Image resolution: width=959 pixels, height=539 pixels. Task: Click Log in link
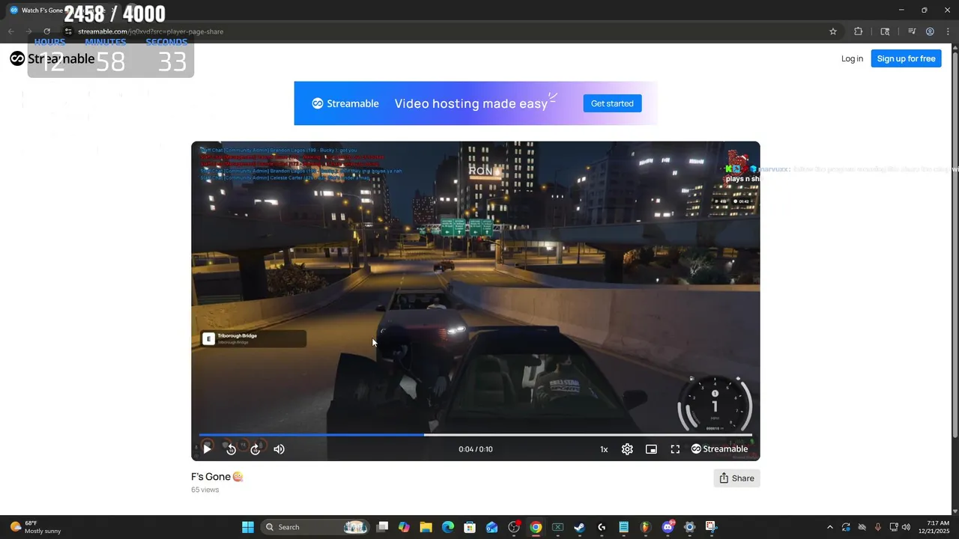852,58
